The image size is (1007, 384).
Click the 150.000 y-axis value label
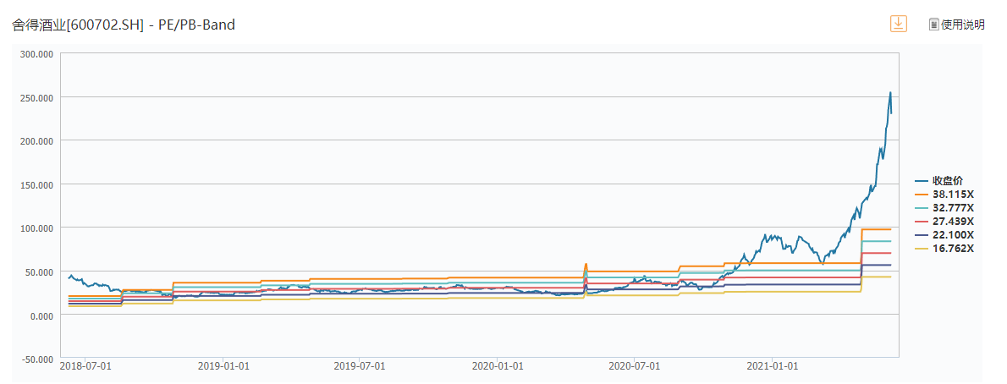click(x=36, y=184)
